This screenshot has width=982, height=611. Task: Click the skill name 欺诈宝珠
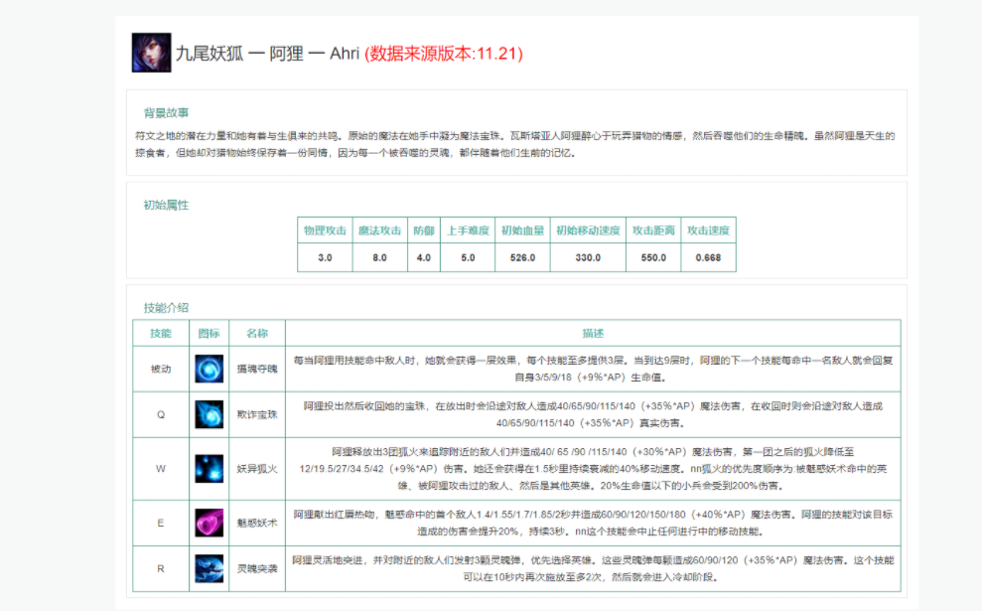click(257, 415)
